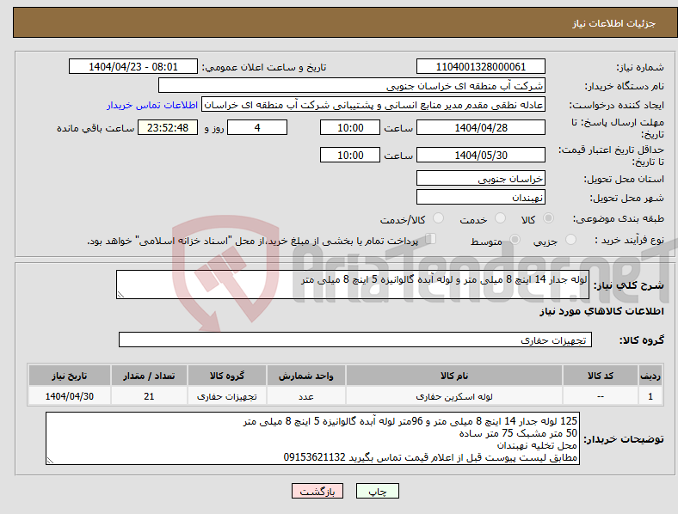The image size is (678, 514).
Task: Click the cell لوله اسکرین حفاری
Action: pyautogui.click(x=454, y=396)
